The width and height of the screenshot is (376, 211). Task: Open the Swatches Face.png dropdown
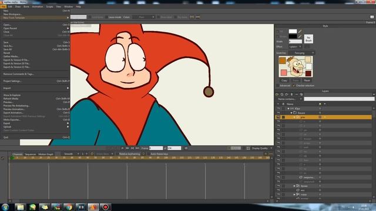pos(301,53)
